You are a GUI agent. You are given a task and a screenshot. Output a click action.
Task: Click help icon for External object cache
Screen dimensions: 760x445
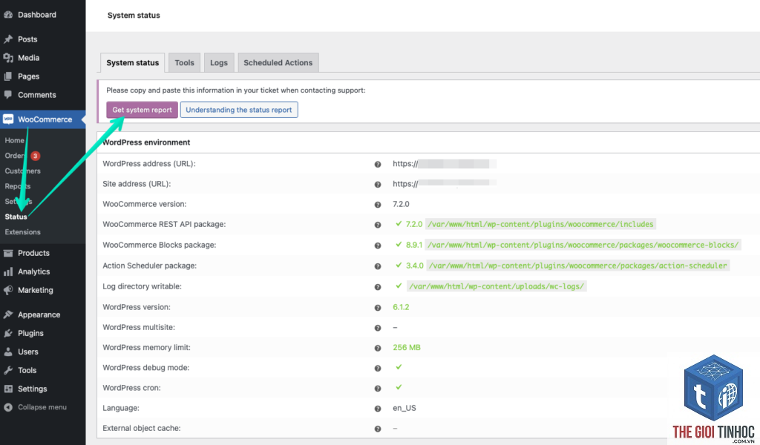pos(378,429)
